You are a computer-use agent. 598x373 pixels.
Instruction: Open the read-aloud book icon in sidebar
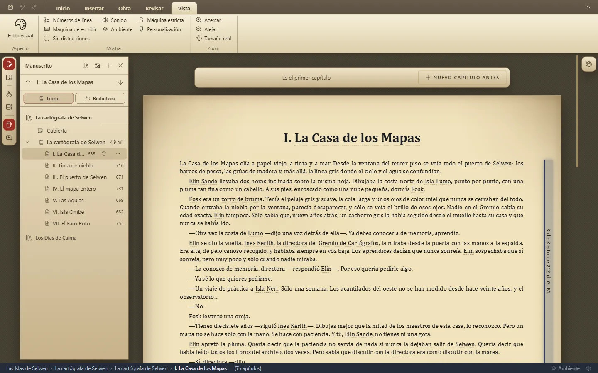tap(9, 78)
